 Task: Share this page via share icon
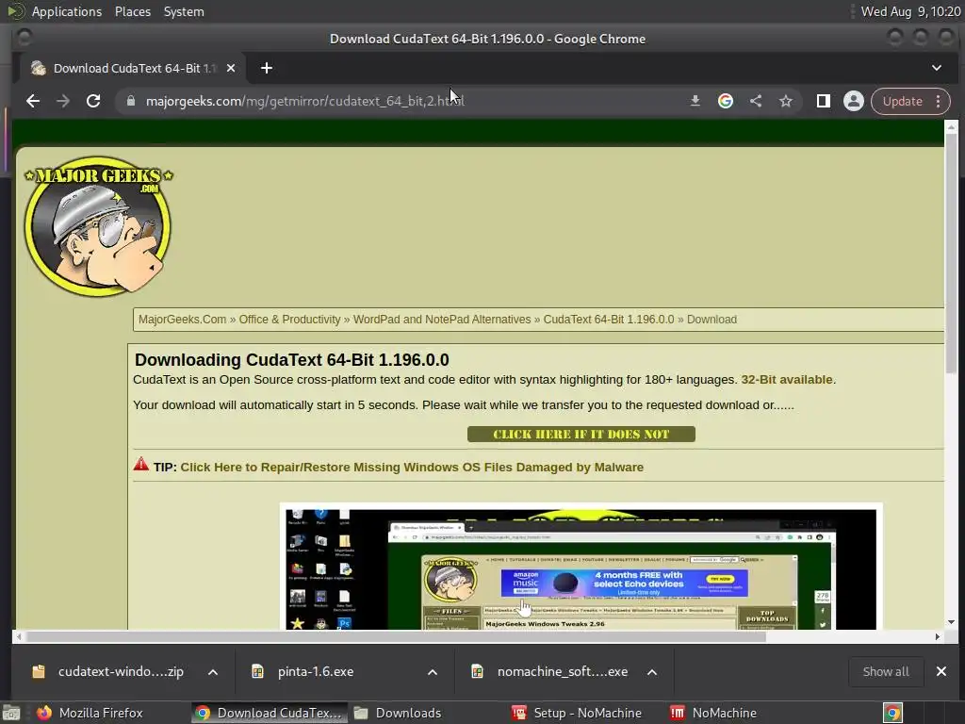pyautogui.click(x=756, y=101)
